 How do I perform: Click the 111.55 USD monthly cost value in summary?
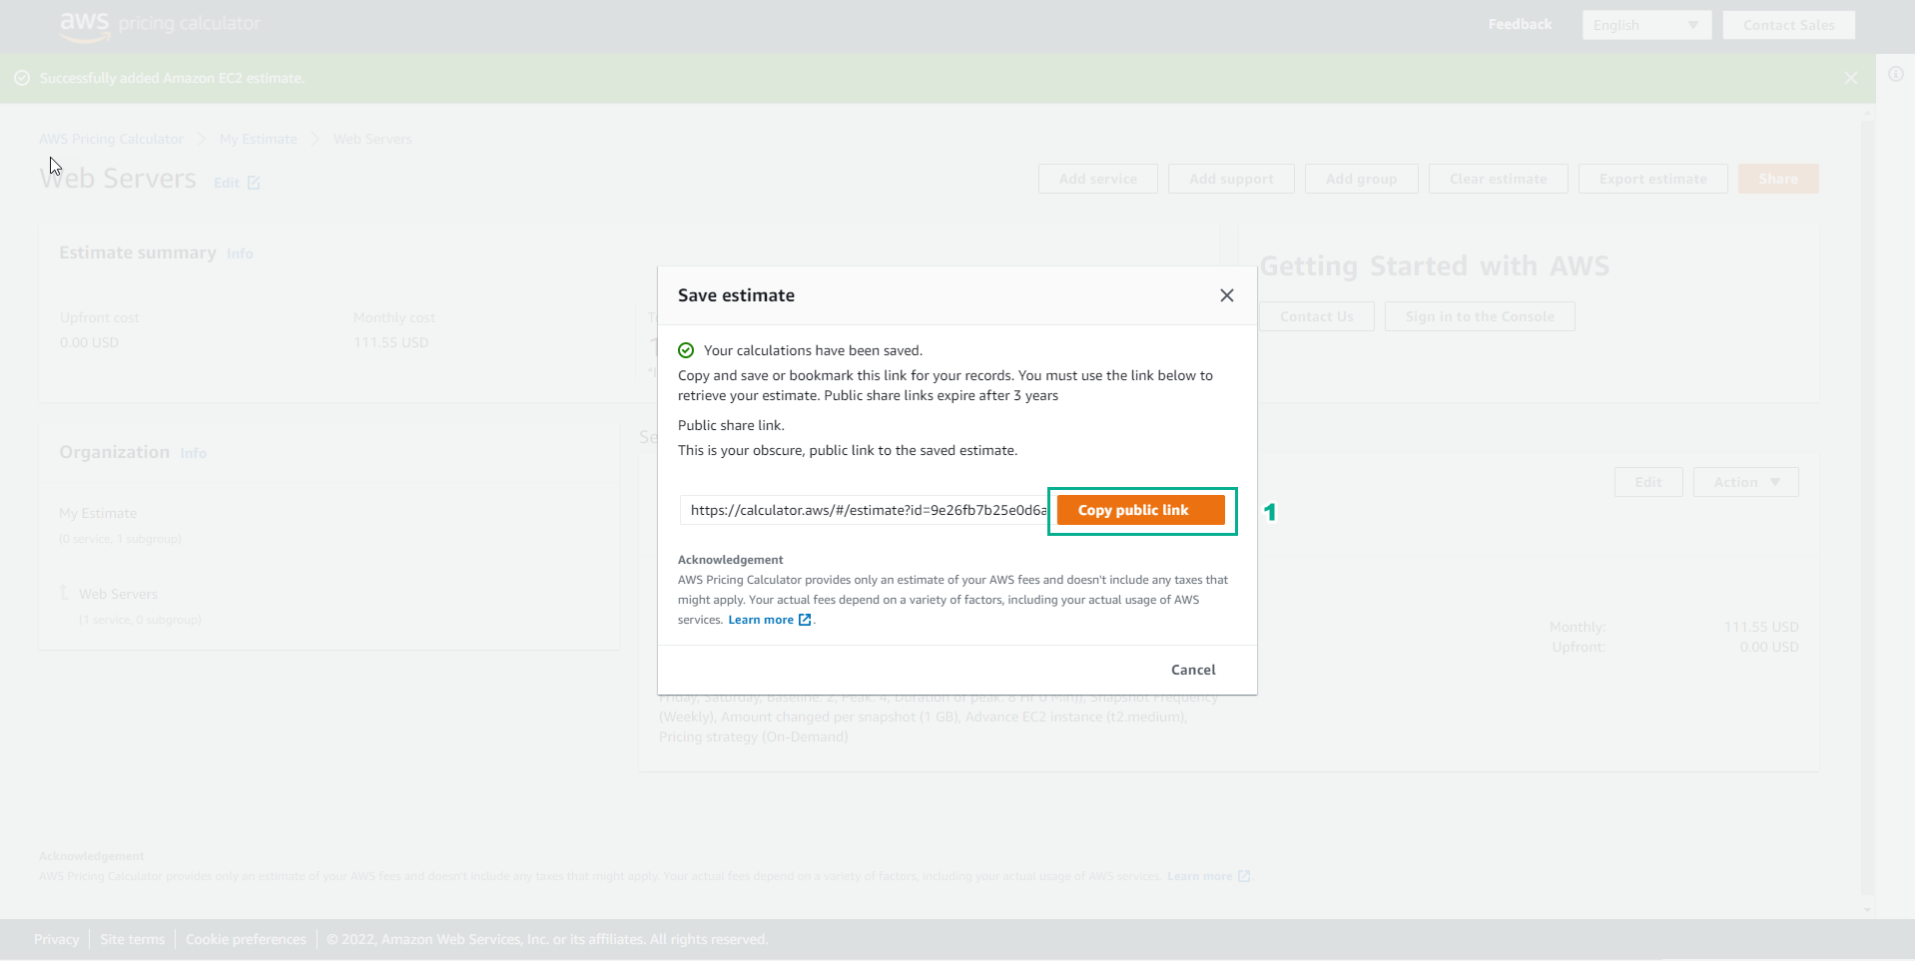coord(390,342)
